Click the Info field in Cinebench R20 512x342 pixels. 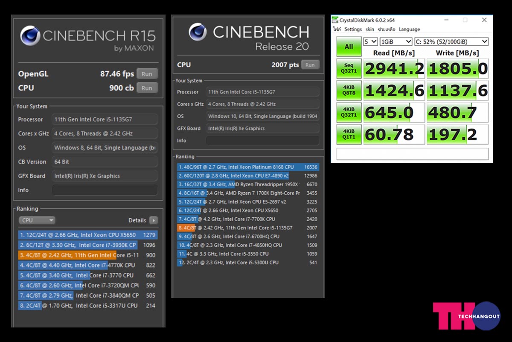click(x=263, y=140)
